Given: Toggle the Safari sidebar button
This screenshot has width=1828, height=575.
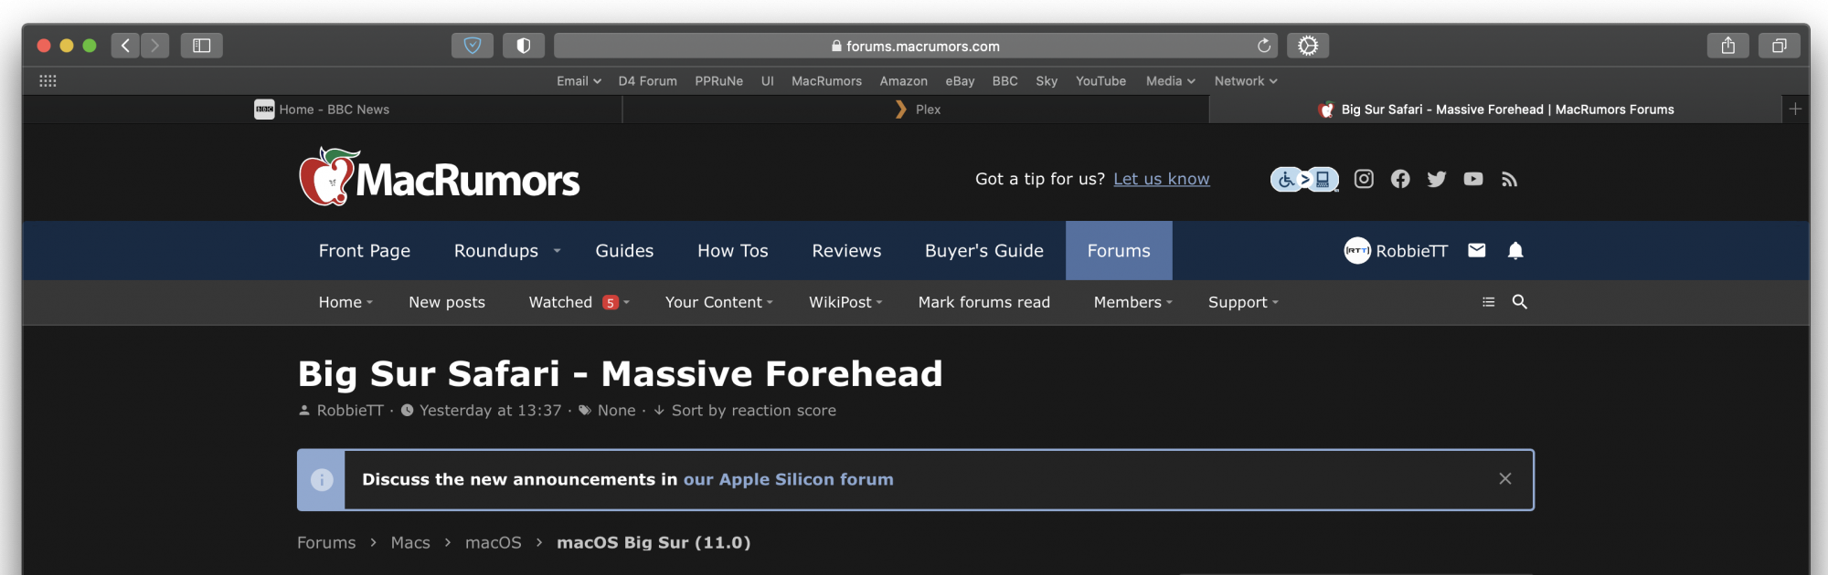Looking at the screenshot, I should [x=202, y=46].
